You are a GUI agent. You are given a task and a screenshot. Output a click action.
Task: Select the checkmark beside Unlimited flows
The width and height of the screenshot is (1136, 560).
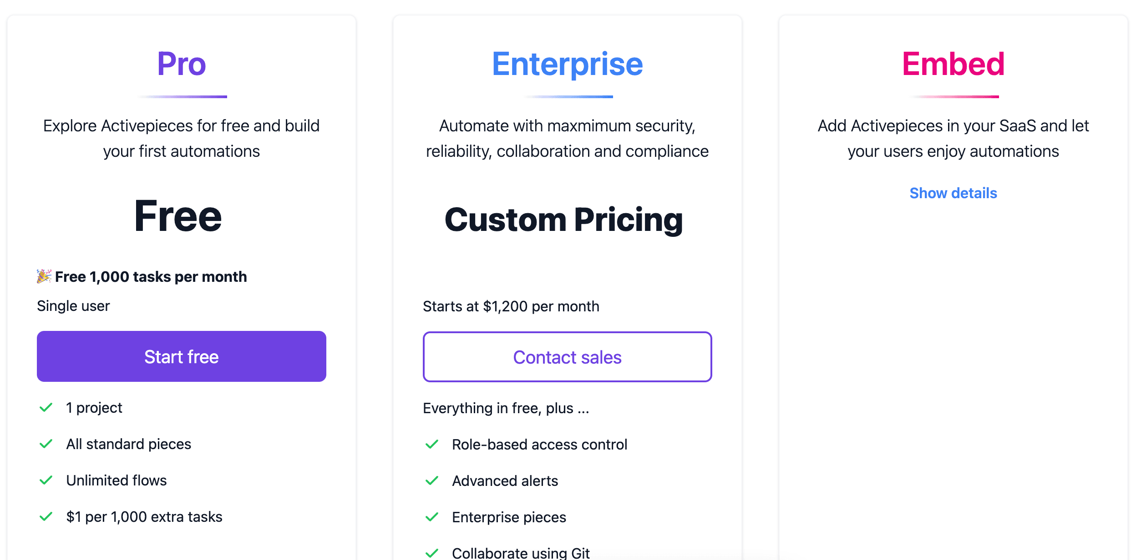click(x=45, y=480)
